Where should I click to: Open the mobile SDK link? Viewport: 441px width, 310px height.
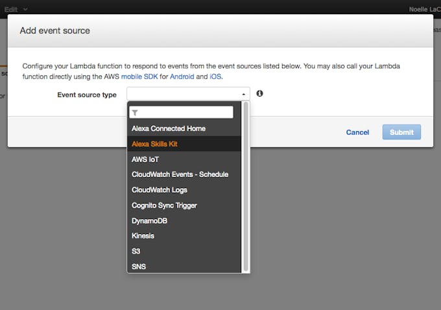click(x=139, y=77)
